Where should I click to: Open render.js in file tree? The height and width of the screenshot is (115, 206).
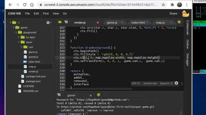click(x=33, y=72)
